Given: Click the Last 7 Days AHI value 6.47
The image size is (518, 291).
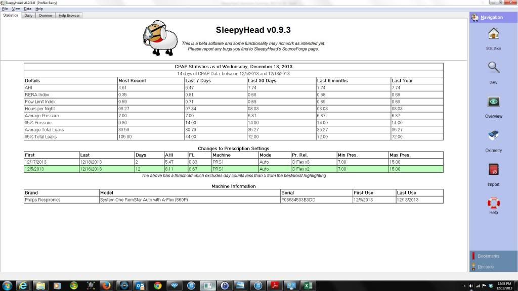Looking at the screenshot, I should pyautogui.click(x=189, y=88).
